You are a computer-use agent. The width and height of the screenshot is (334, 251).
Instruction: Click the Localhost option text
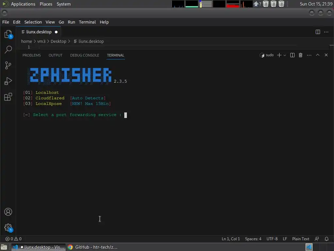tap(47, 92)
